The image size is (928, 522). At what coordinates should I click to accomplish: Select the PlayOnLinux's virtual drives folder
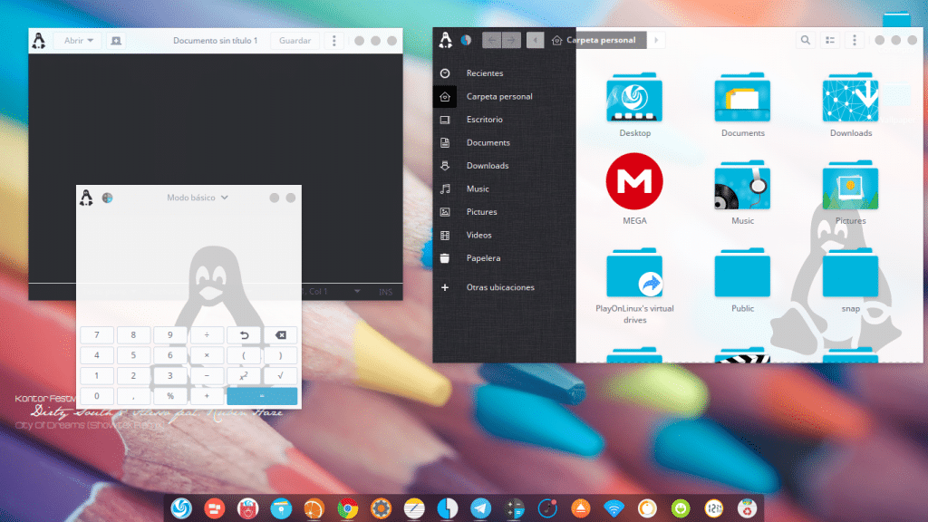click(634, 273)
